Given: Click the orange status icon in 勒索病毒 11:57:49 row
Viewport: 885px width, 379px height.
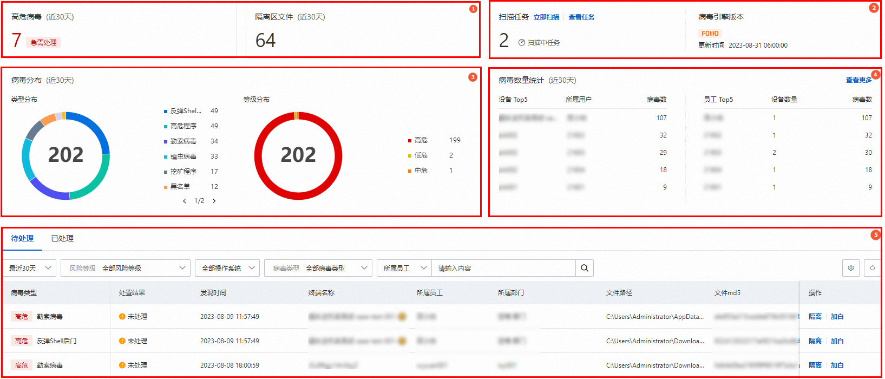Looking at the screenshot, I should tap(122, 317).
